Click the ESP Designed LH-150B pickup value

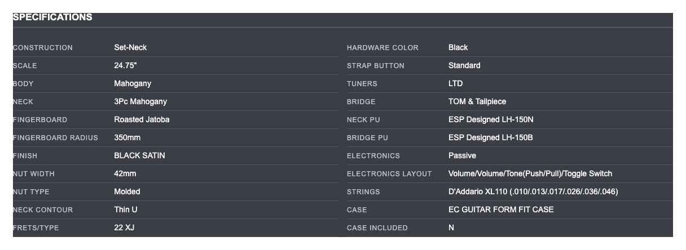[x=490, y=137]
